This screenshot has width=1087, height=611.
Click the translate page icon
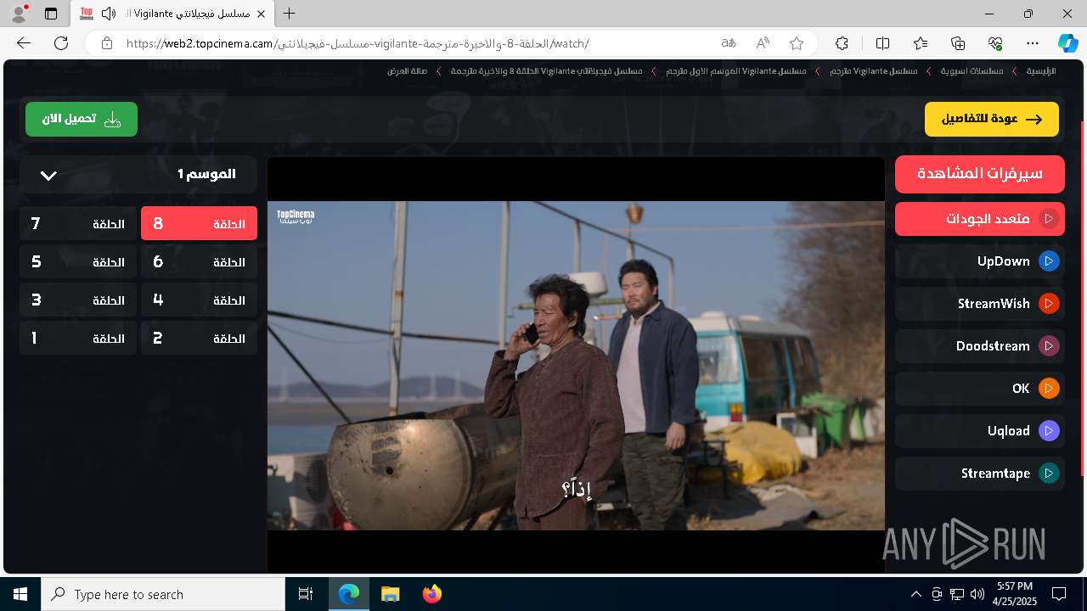click(x=728, y=43)
